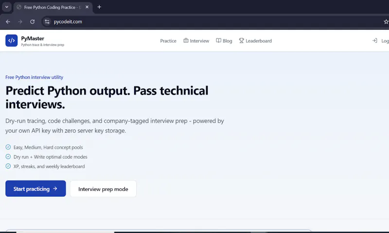The height and width of the screenshot is (233, 389).
Task: Open the Practice nav item
Action: pos(168,41)
